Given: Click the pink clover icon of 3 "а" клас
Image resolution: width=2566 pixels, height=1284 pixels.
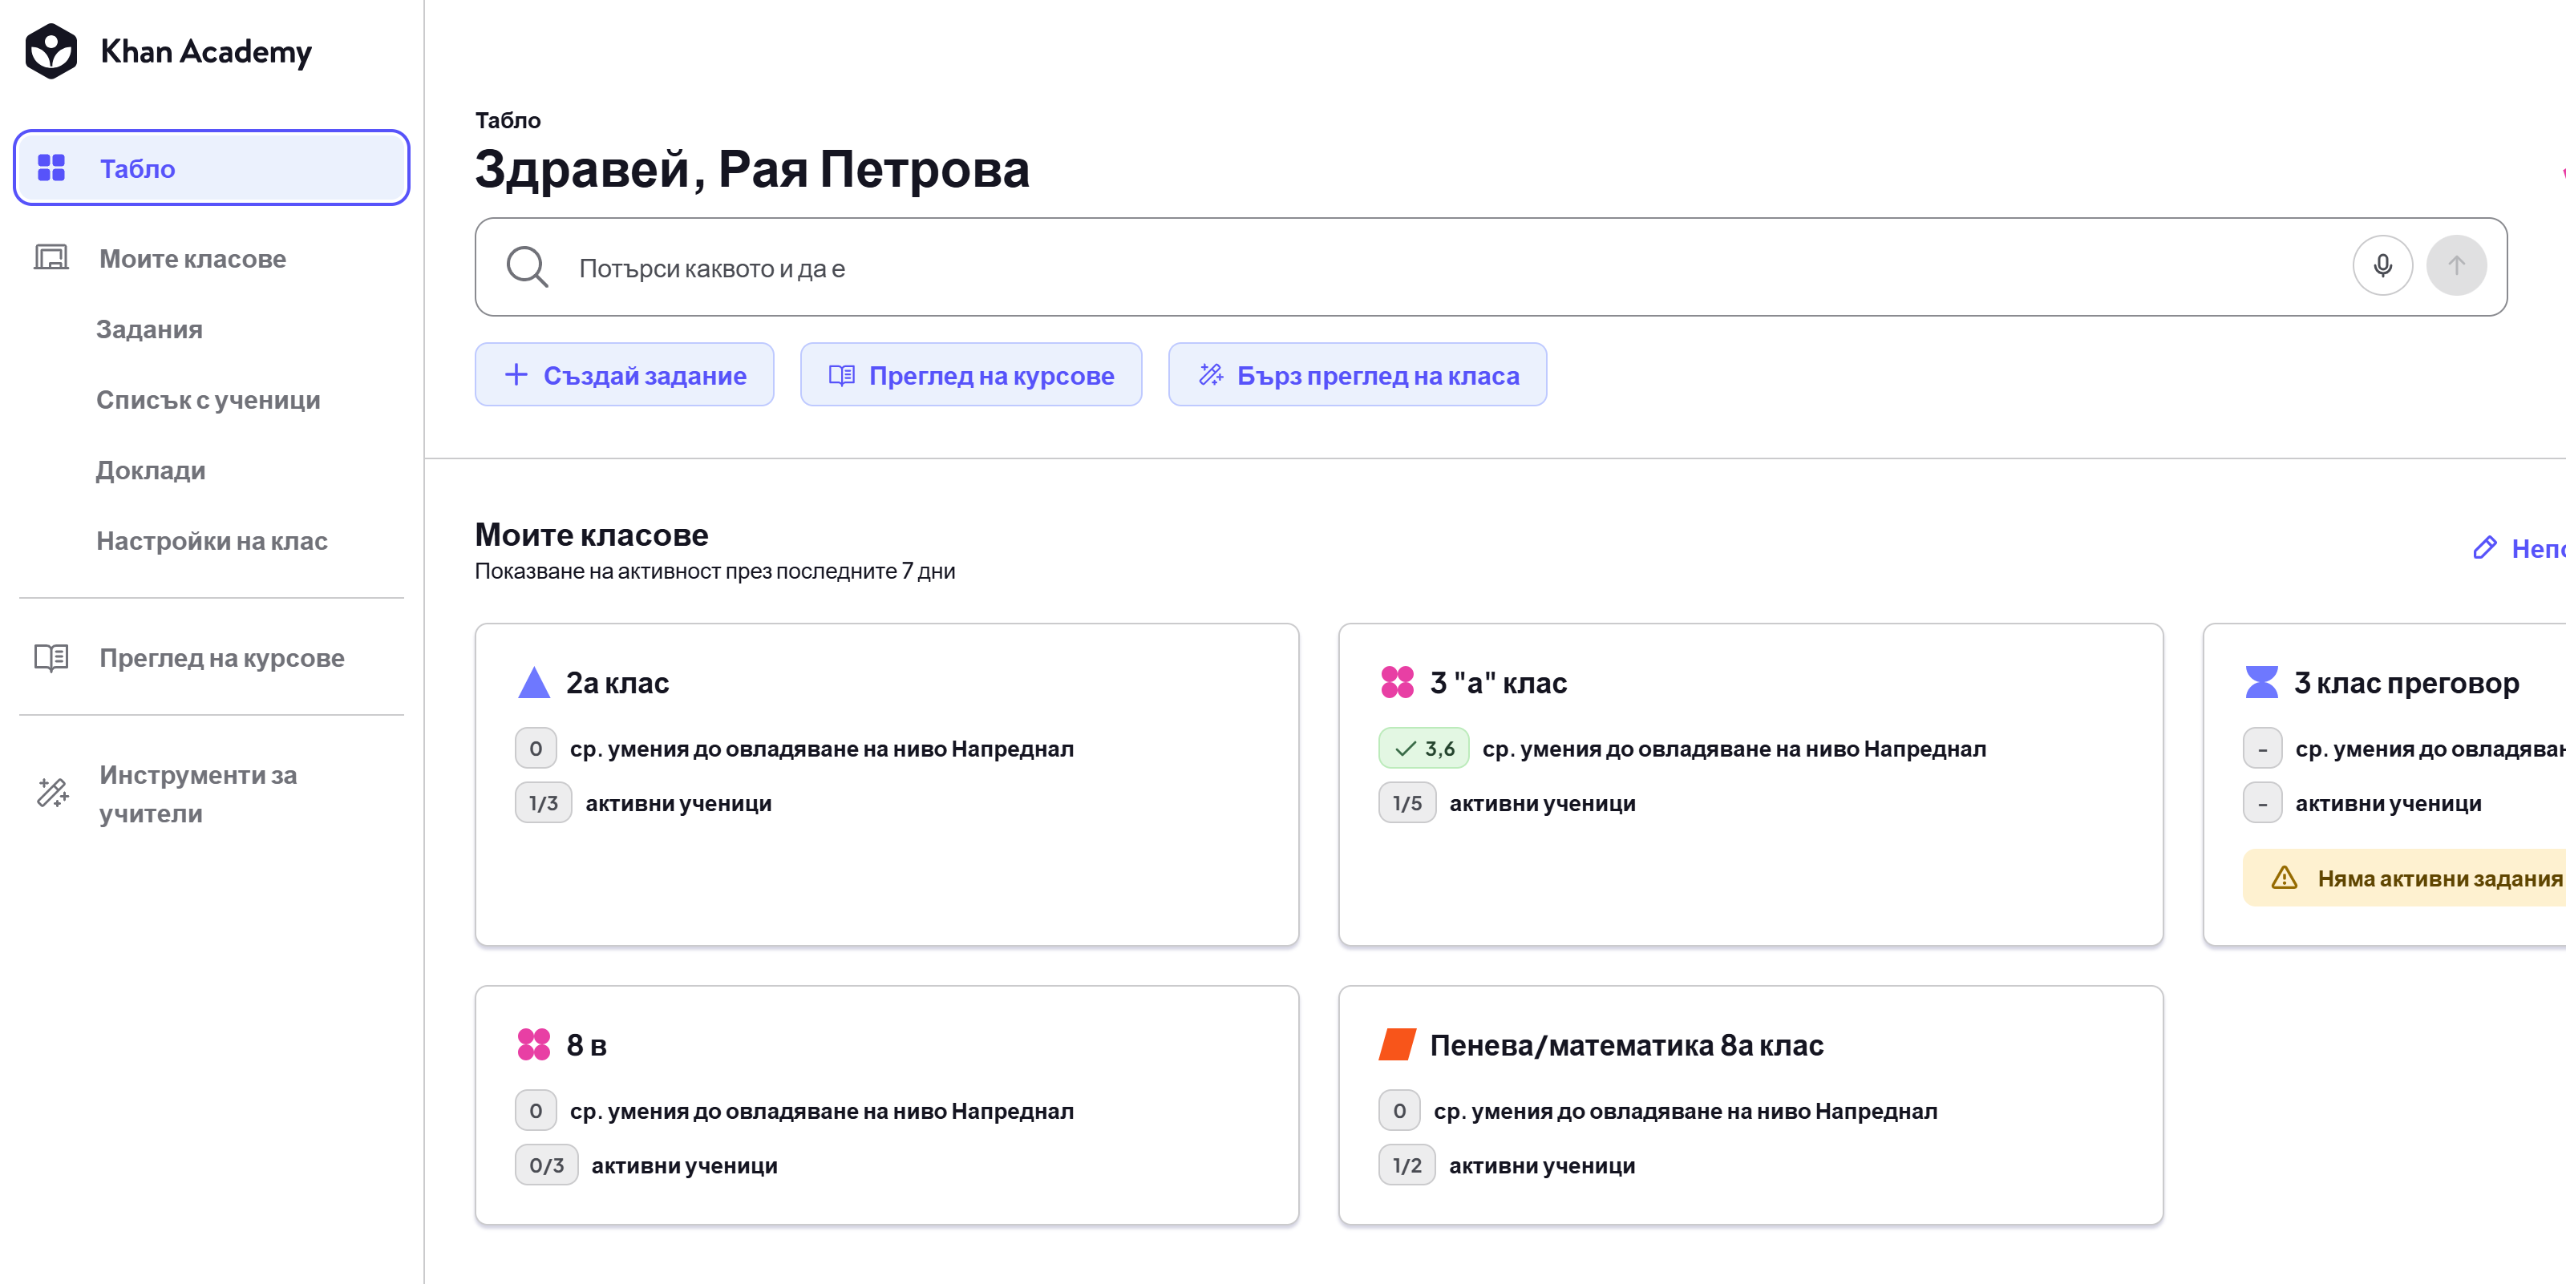Looking at the screenshot, I should click(x=1397, y=682).
